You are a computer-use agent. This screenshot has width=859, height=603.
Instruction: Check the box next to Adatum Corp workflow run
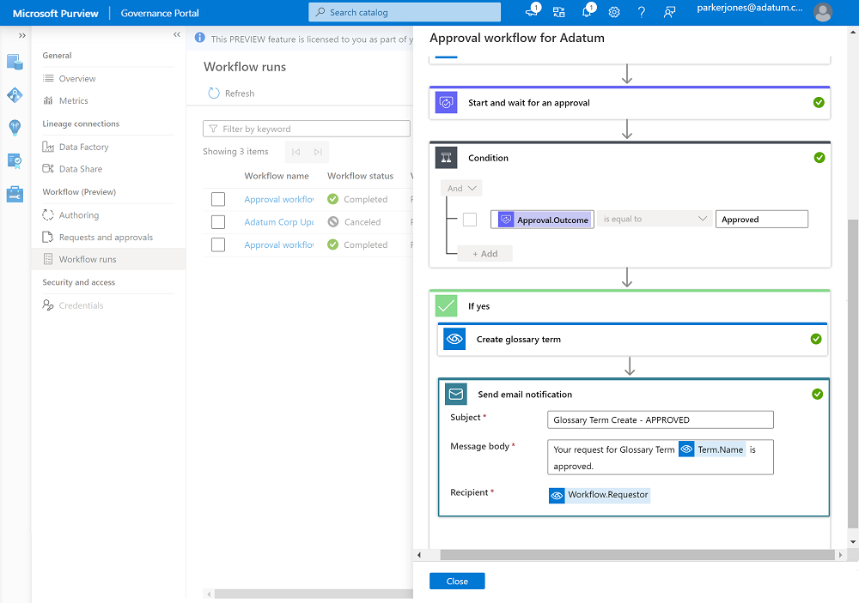coord(218,221)
